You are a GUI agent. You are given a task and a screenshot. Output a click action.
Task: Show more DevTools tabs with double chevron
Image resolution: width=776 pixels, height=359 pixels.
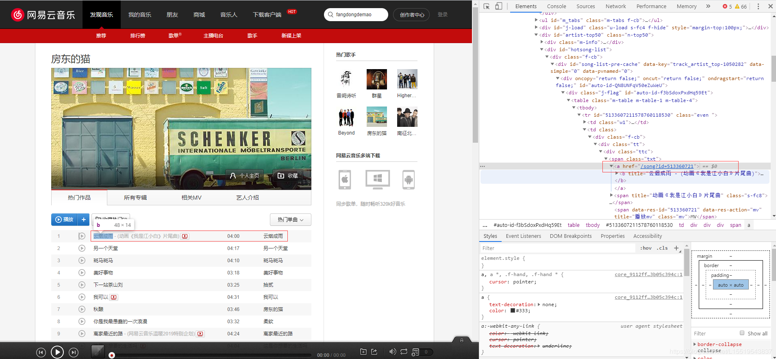[708, 6]
